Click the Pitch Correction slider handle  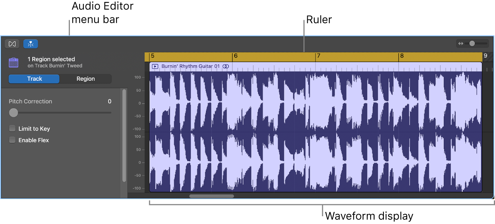point(14,113)
